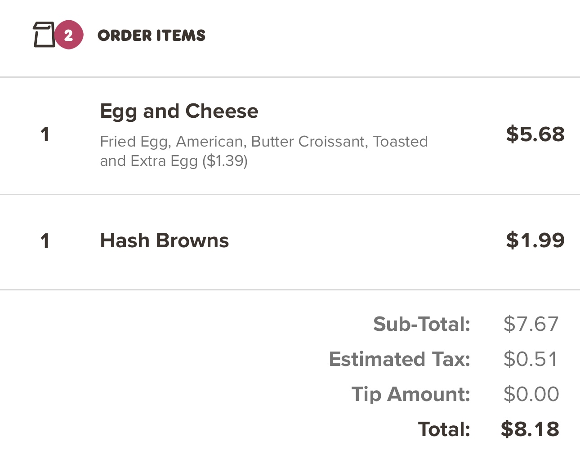Open the Hash Browns item
The image size is (580, 459).
[x=164, y=241]
